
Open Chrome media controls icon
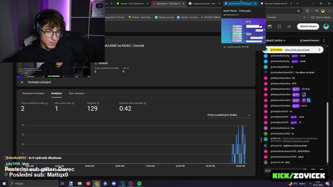[x=317, y=11]
